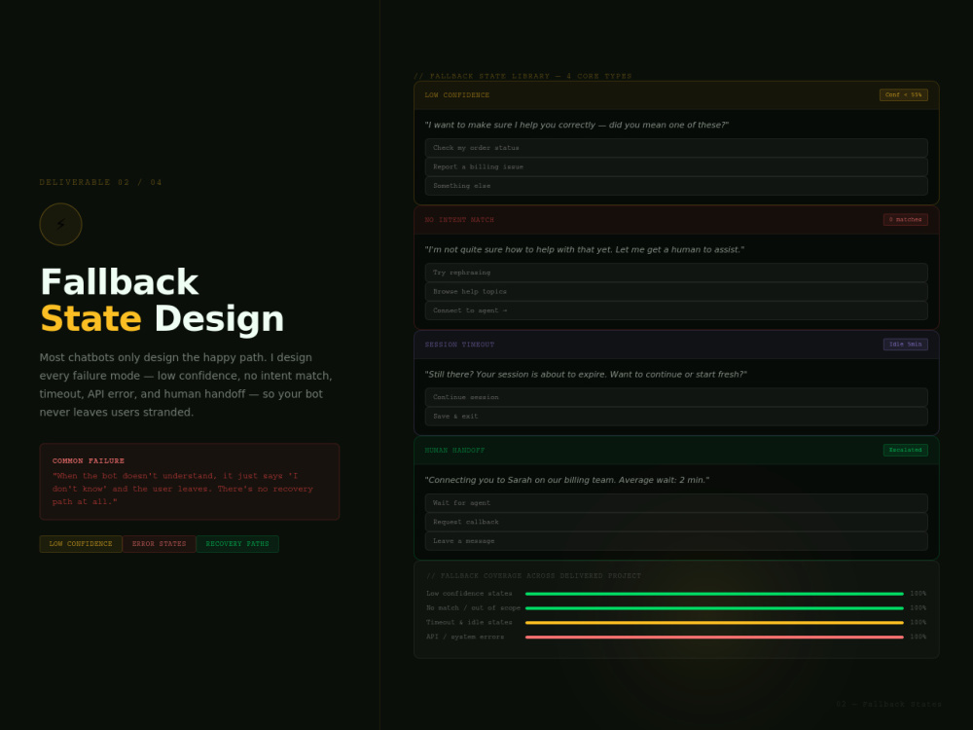The width and height of the screenshot is (973, 730).
Task: Click the 'did you mean one of these' message
Action: [576, 125]
